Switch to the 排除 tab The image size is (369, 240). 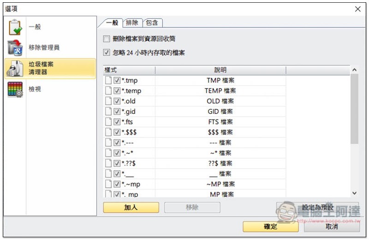point(132,23)
